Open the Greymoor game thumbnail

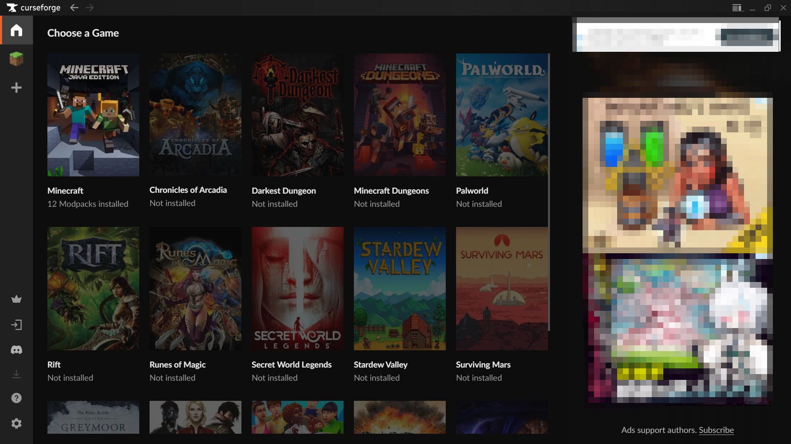93,417
